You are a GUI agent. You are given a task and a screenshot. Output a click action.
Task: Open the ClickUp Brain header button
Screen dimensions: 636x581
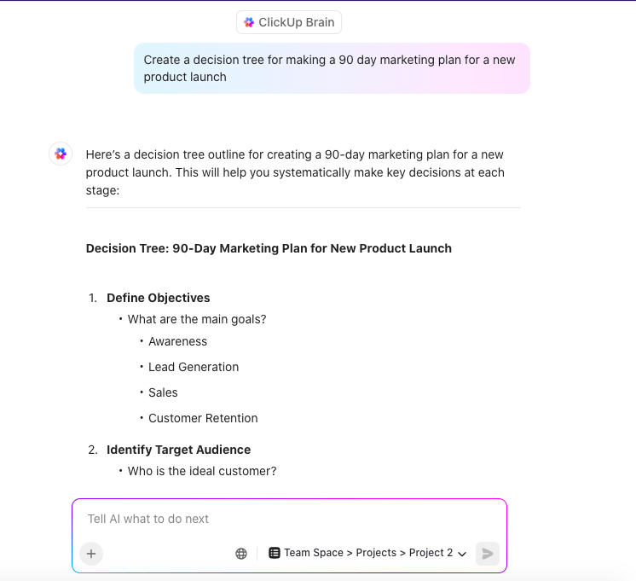point(289,22)
